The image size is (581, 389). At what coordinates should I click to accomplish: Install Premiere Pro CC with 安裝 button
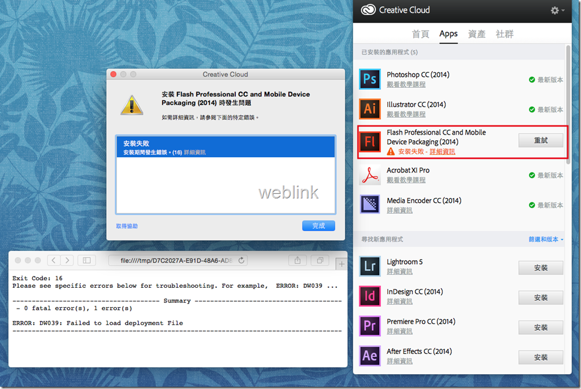(x=541, y=327)
